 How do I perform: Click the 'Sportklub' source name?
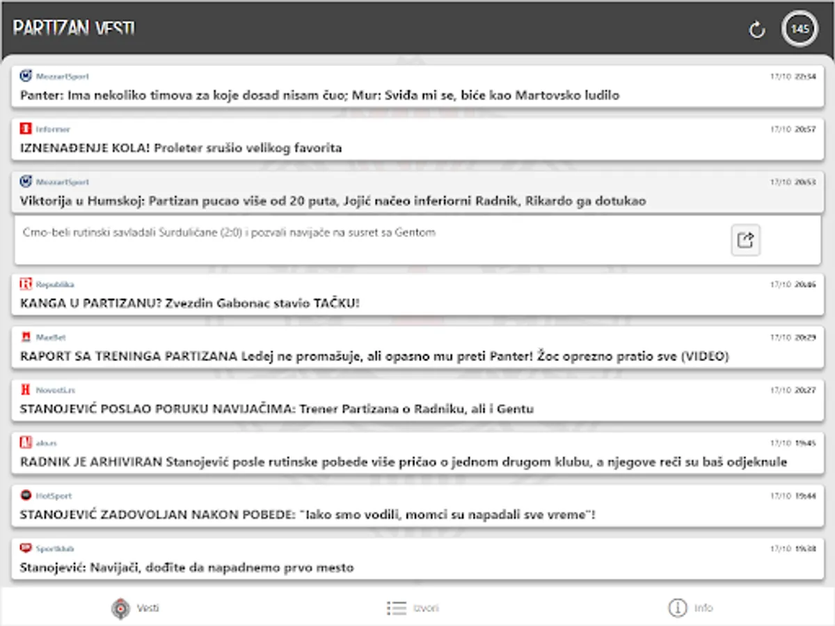[x=55, y=549]
